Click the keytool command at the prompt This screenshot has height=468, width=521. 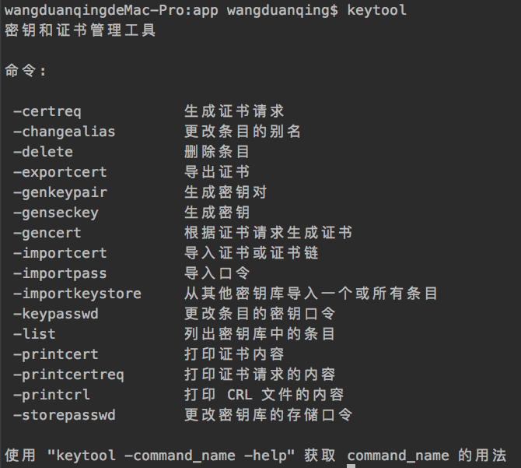pos(376,10)
